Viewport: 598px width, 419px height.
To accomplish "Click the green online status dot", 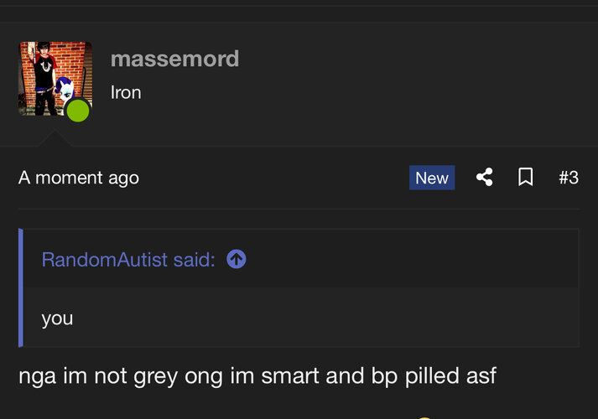I will tap(78, 111).
